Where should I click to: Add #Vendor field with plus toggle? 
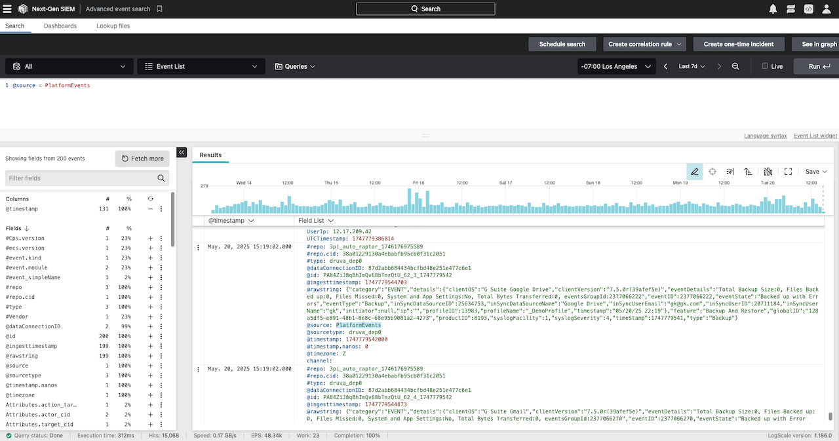coord(150,316)
